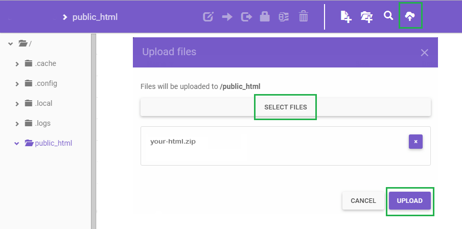The height and width of the screenshot is (229, 462).
Task: Click the permissions lock icon
Action: pyautogui.click(x=264, y=17)
